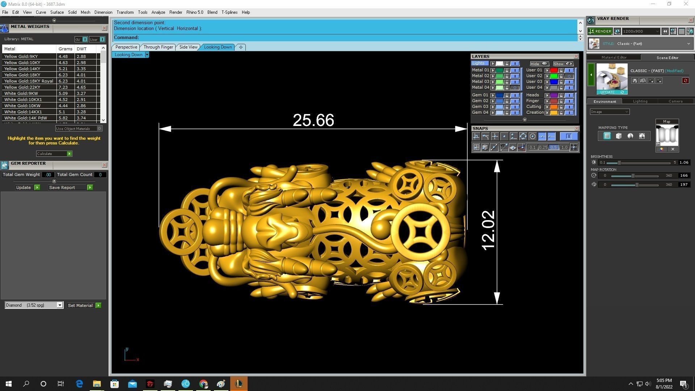Click the grid snap icon at snaps panel end

574,147
